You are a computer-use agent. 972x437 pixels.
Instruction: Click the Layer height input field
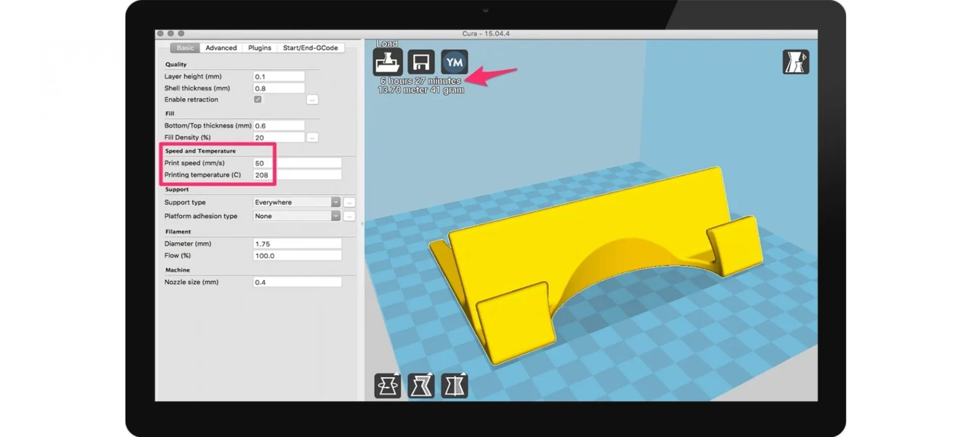click(x=279, y=76)
